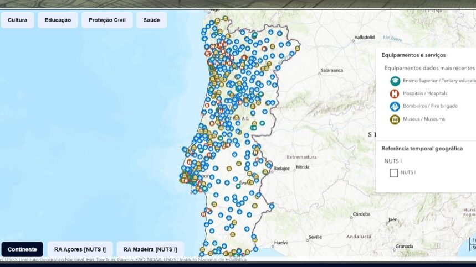Image resolution: width=476 pixels, height=267 pixels.
Task: Click the red Hospitais legend icon
Action: [395, 93]
